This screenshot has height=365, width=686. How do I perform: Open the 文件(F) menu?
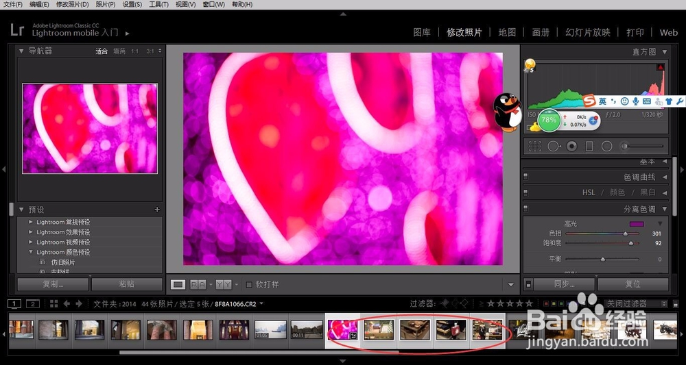[13, 4]
